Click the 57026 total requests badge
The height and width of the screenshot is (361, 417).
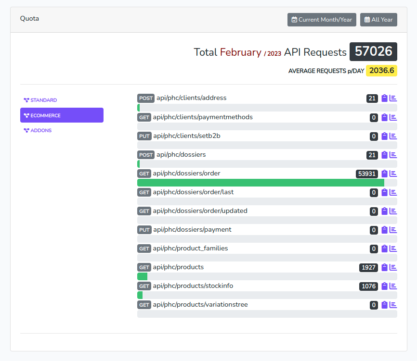point(373,52)
